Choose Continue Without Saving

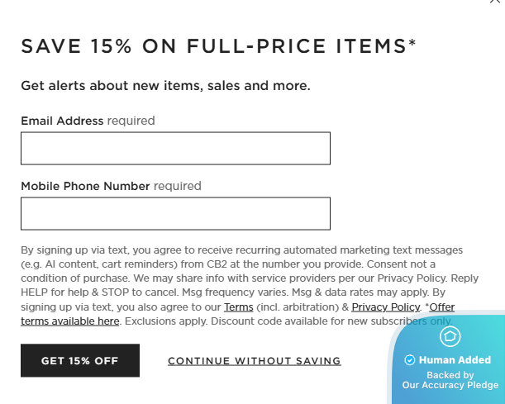tap(255, 361)
